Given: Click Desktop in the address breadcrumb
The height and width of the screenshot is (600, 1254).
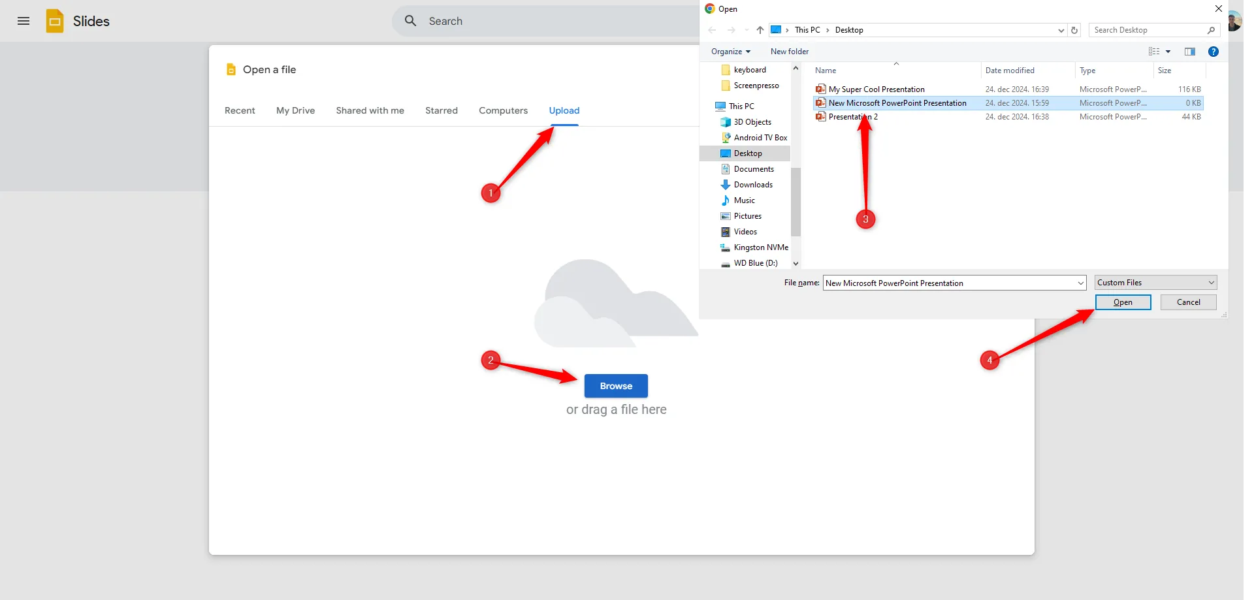Looking at the screenshot, I should (x=849, y=30).
